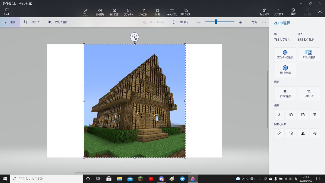Viewport: 325px width, 183px height.
Task: Select the テキスト text tool
Action: click(143, 12)
